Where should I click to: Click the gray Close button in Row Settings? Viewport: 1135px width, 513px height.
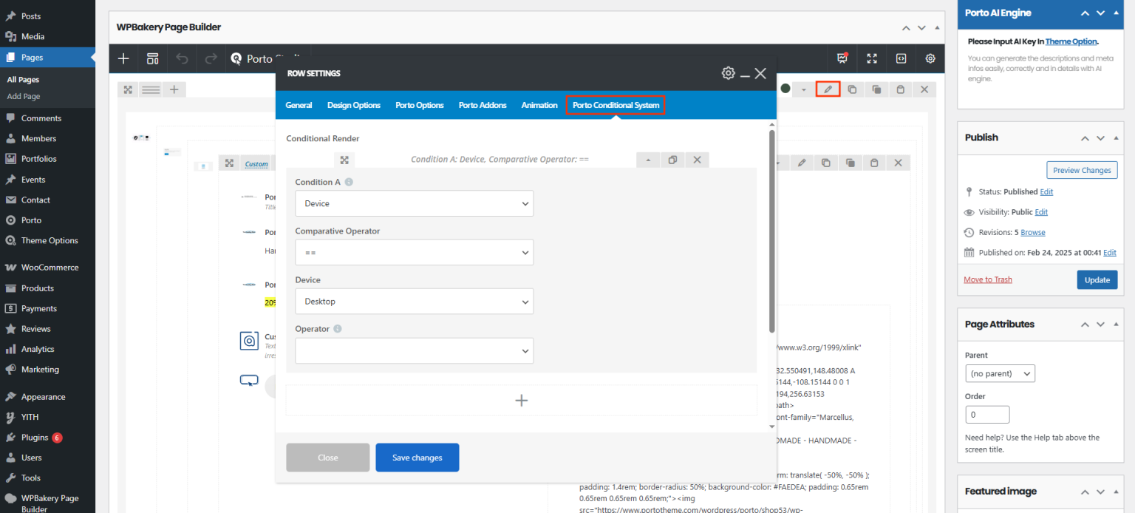pos(328,458)
